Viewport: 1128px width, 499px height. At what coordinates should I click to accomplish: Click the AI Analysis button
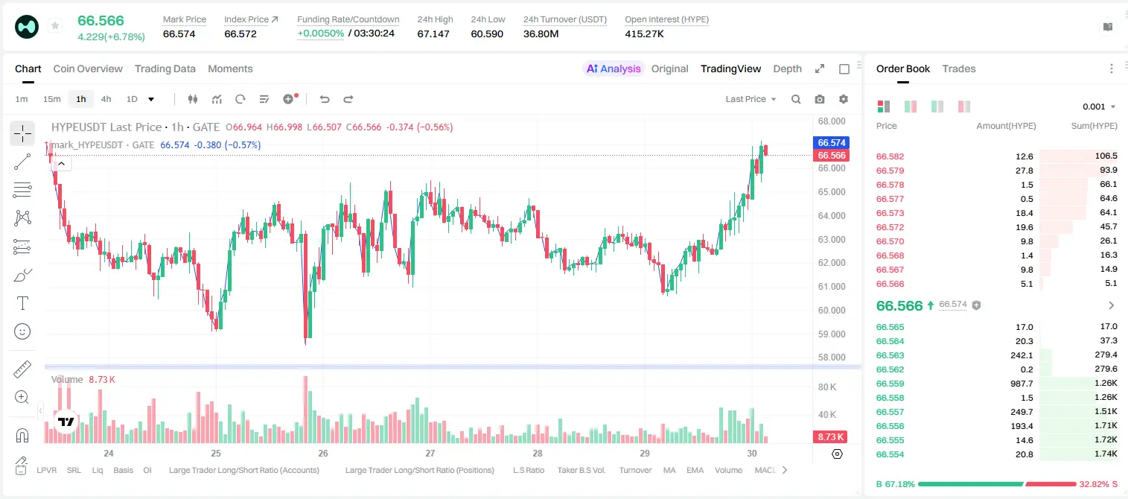click(613, 69)
